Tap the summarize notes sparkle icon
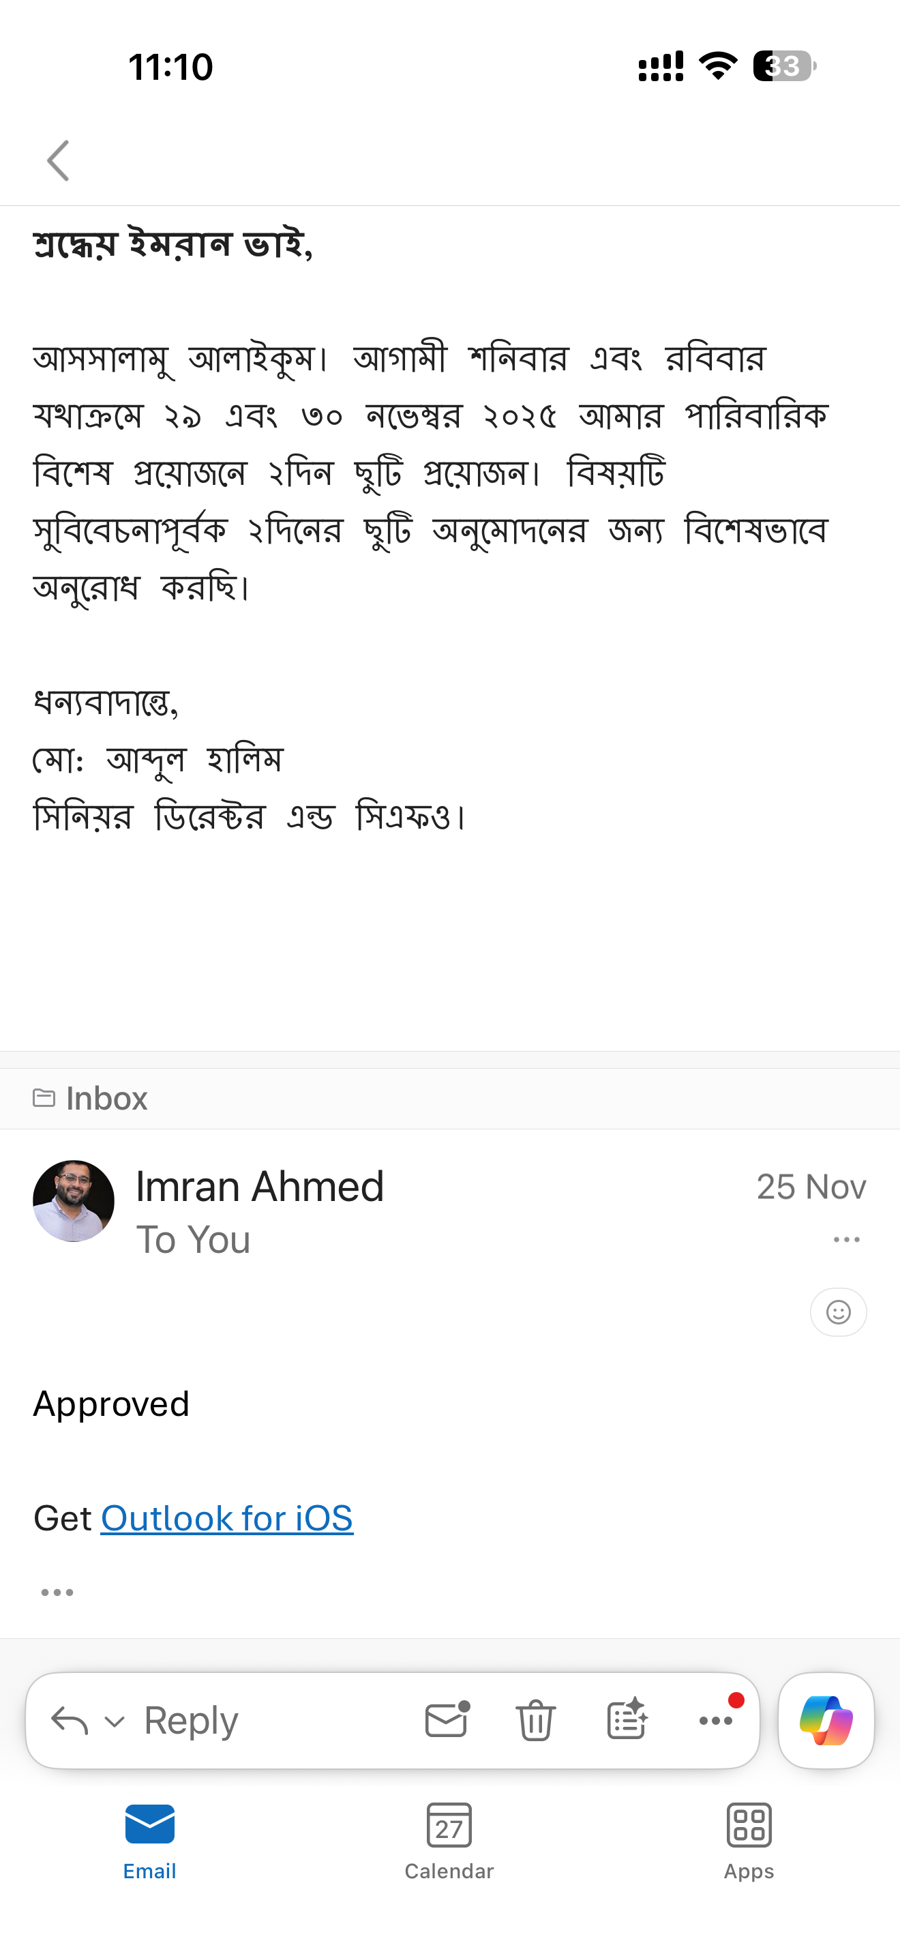Screen dimensions: 900x1956 (627, 1720)
